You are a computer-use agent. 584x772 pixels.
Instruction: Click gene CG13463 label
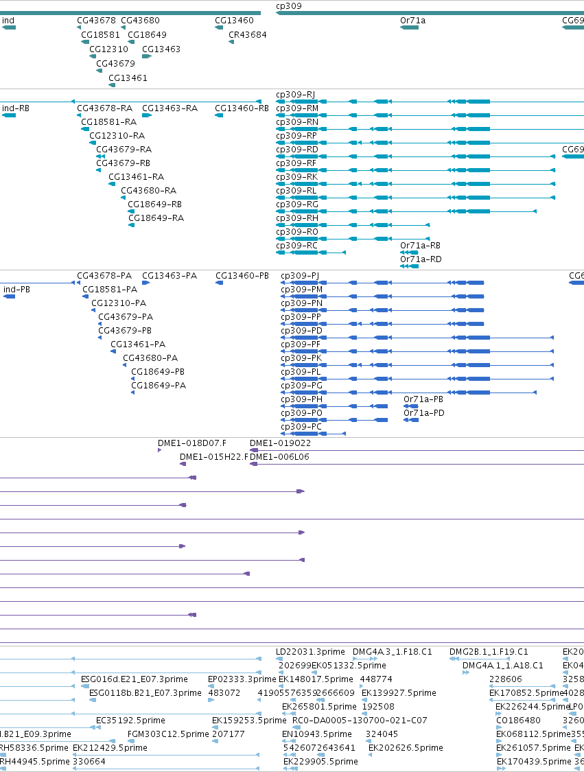point(161,49)
